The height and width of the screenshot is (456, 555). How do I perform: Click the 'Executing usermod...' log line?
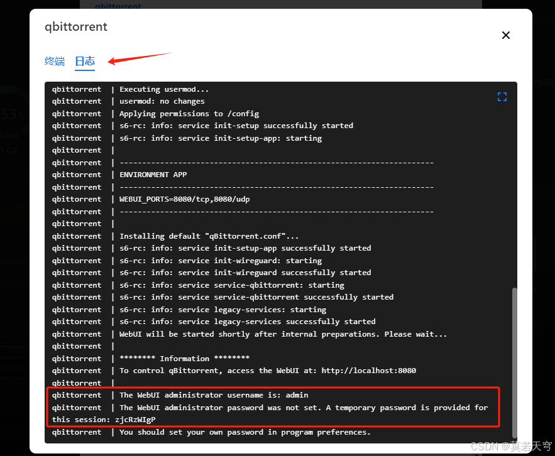click(x=164, y=89)
